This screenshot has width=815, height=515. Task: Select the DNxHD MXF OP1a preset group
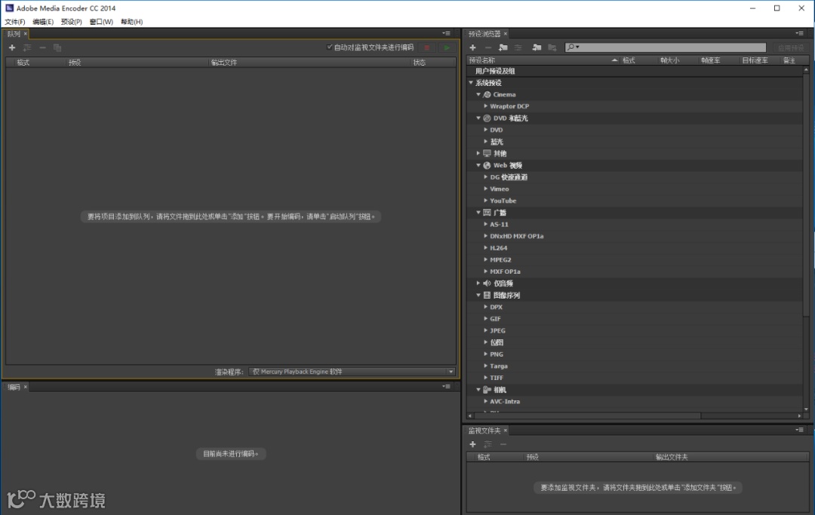[517, 236]
